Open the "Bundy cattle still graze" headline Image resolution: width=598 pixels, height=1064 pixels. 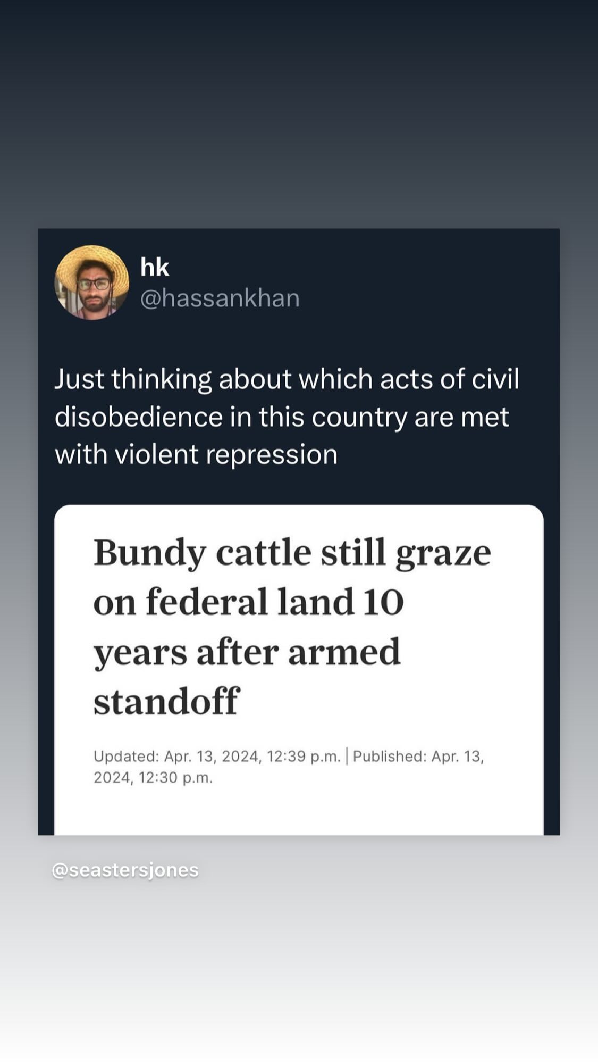292,553
